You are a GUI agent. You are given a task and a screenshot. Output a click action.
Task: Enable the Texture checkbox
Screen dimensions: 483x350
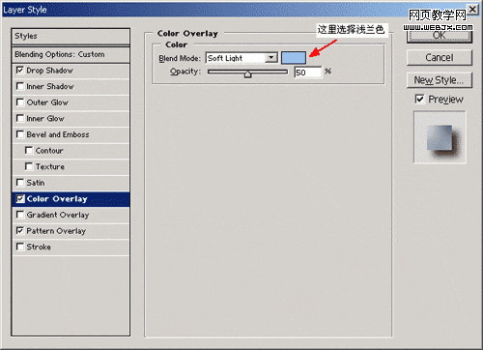[x=29, y=166]
